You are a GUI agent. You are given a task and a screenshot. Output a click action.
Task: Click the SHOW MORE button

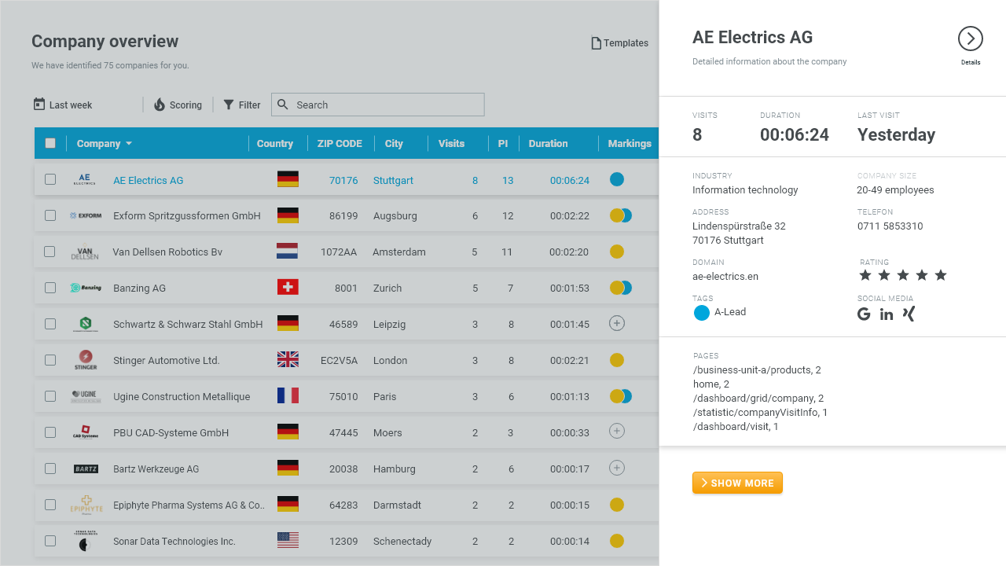pyautogui.click(x=737, y=483)
